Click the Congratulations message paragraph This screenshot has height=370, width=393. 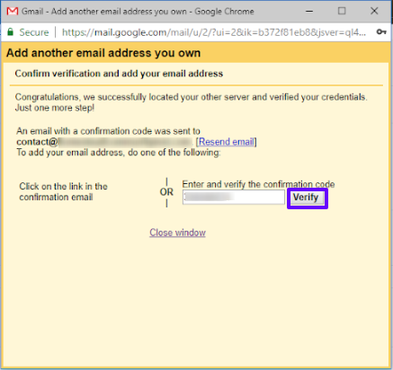(x=192, y=102)
